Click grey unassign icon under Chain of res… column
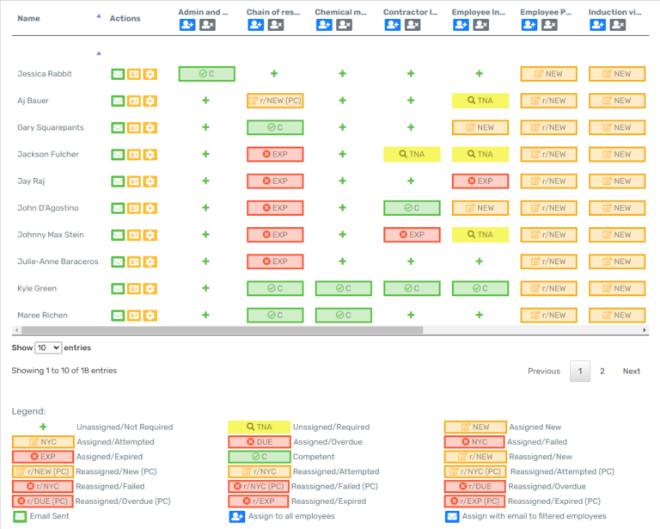 [x=276, y=25]
